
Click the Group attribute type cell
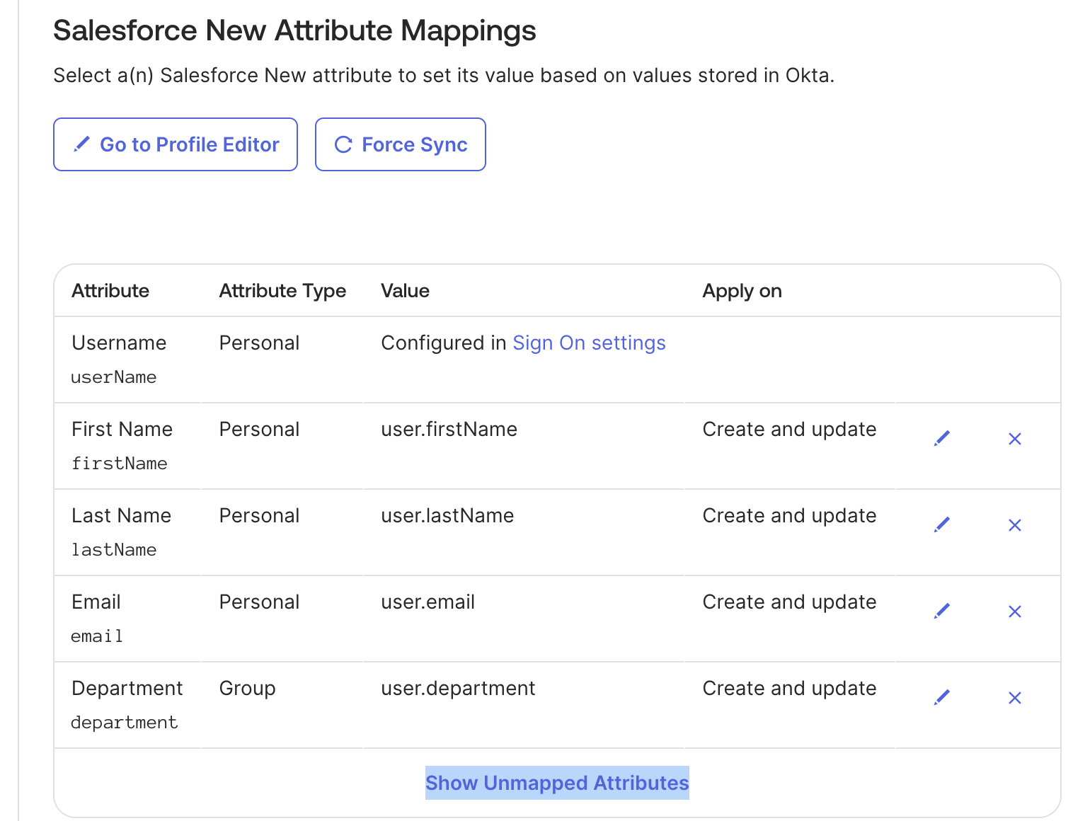pos(247,689)
